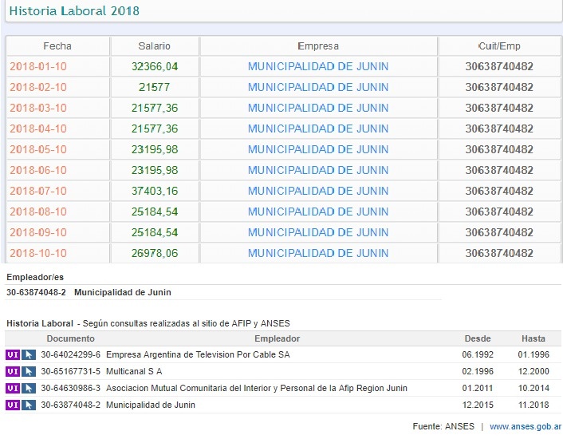Click the VI icon beside Multicanal S A
This screenshot has width=563, height=439.
13,371
